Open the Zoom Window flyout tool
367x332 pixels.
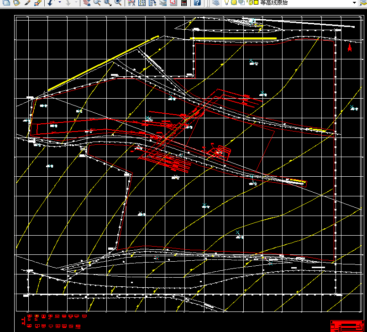(108, 3)
